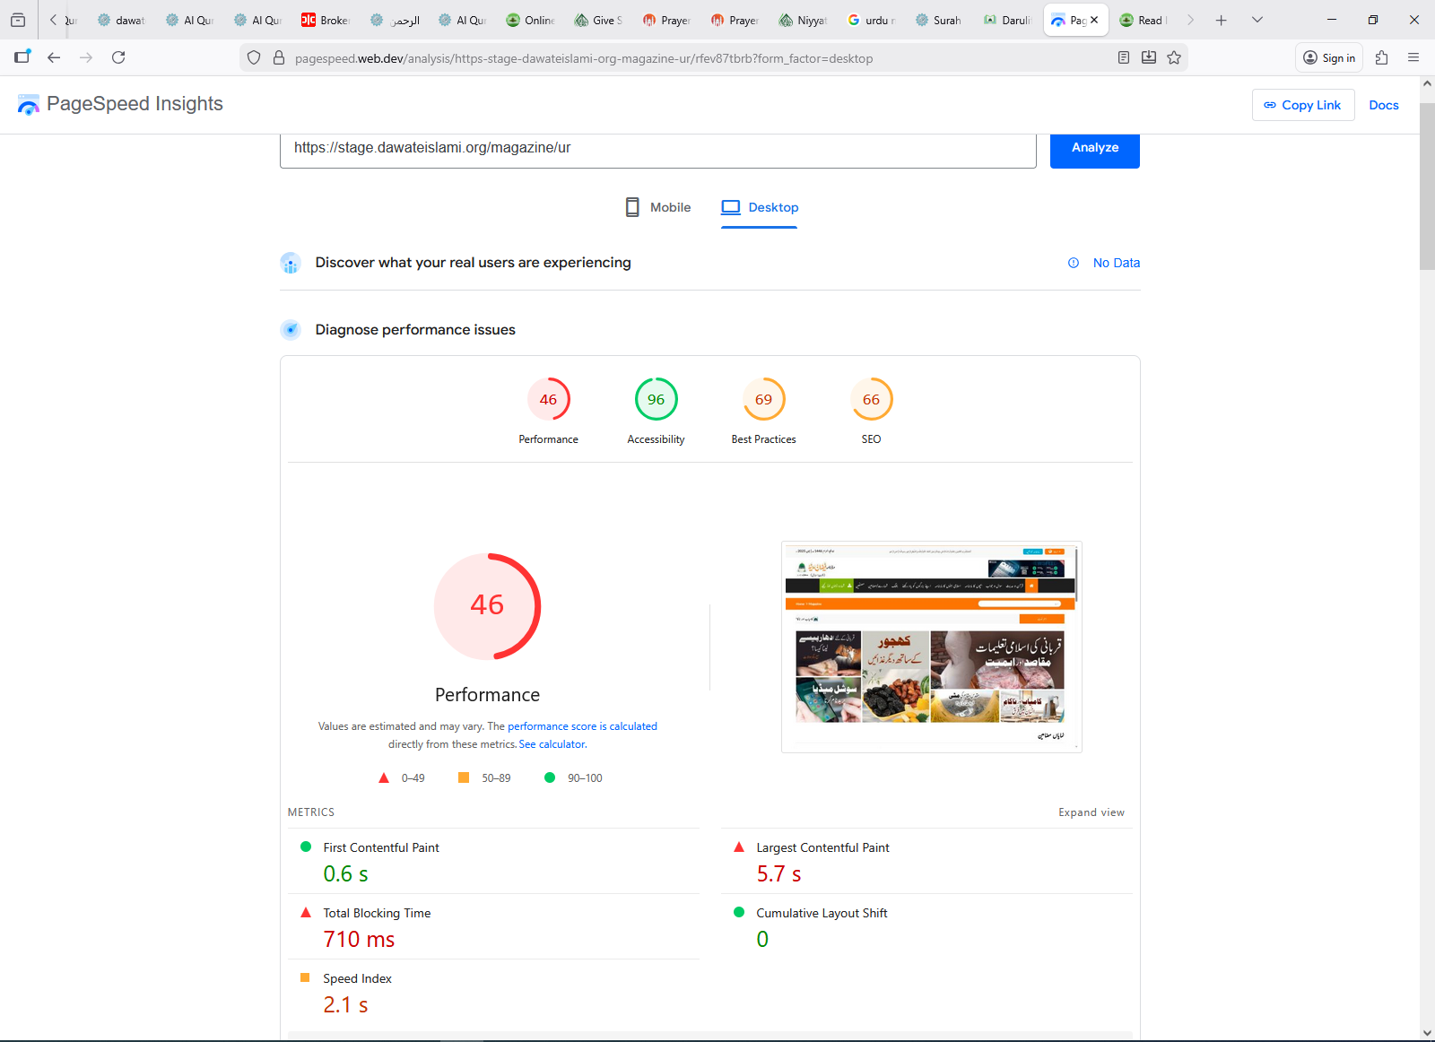Click the website screenshot thumbnail
This screenshot has height=1042, width=1435.
tap(931, 647)
